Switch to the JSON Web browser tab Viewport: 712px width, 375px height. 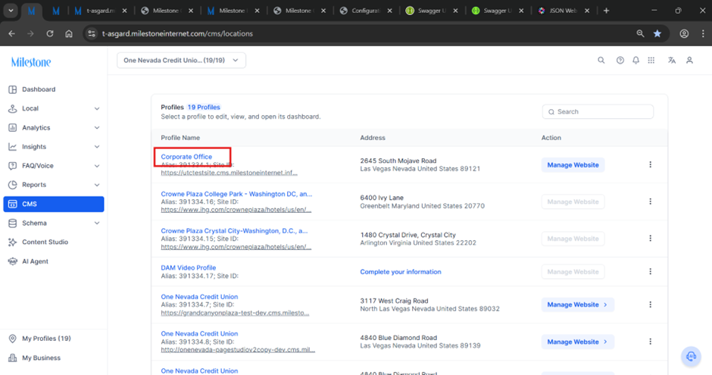tap(563, 11)
